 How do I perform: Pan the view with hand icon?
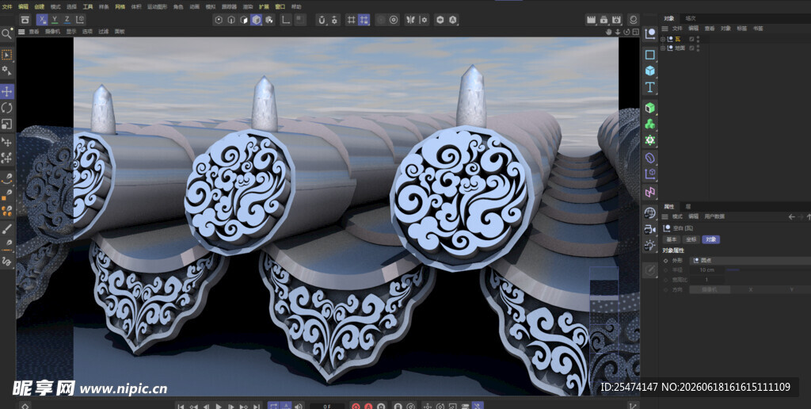click(610, 32)
